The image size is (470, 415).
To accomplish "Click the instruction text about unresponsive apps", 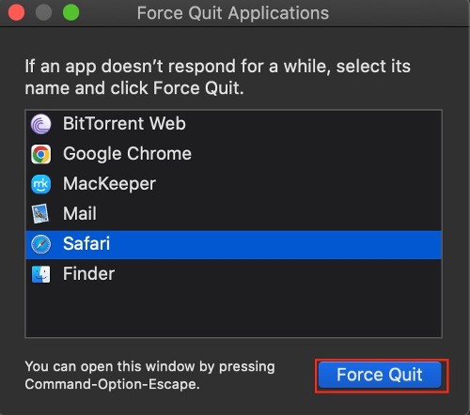I will tap(218, 77).
